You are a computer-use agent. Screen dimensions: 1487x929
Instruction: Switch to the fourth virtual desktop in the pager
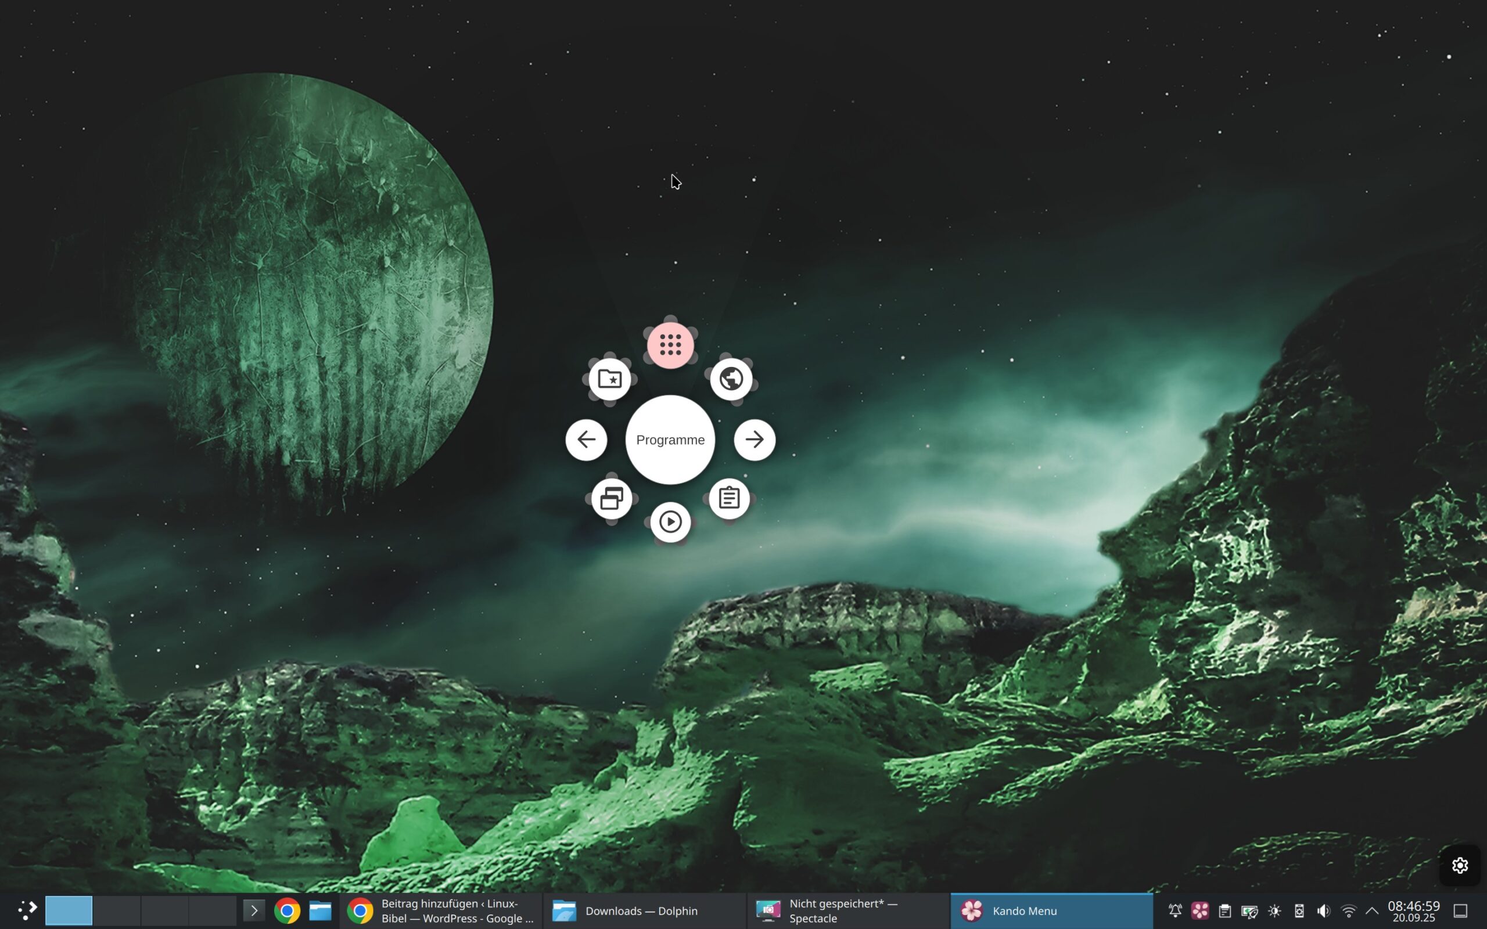(x=213, y=910)
